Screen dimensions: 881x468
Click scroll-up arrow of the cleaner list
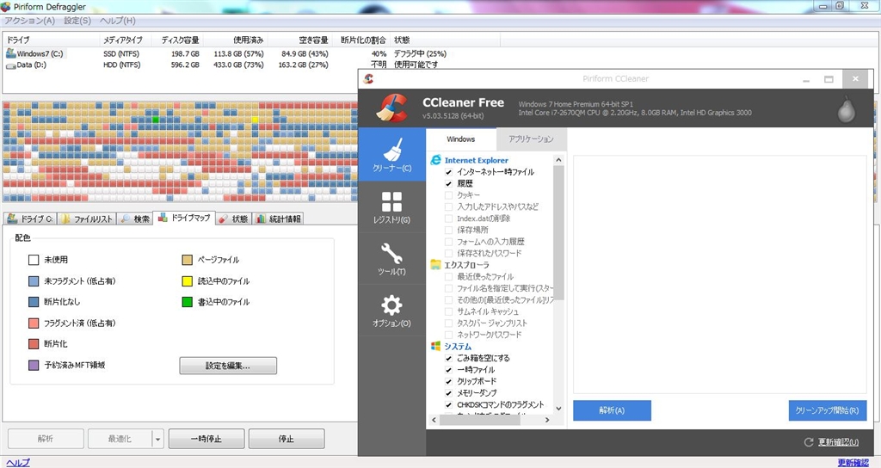tap(558, 160)
